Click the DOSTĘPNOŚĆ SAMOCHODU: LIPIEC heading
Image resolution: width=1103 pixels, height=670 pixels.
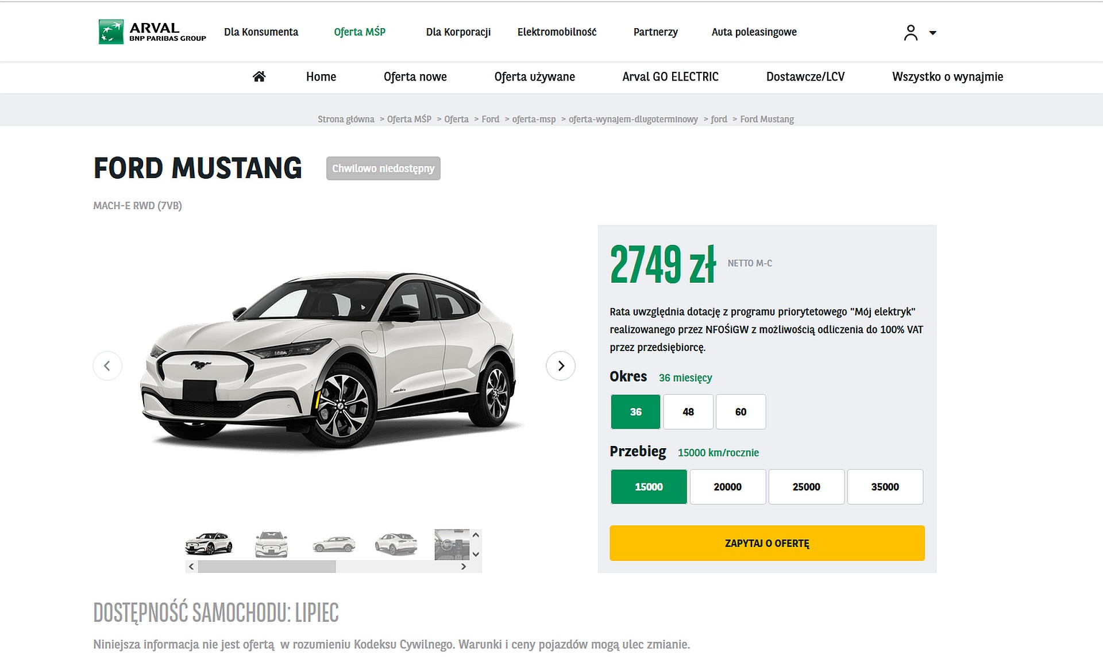point(216,613)
